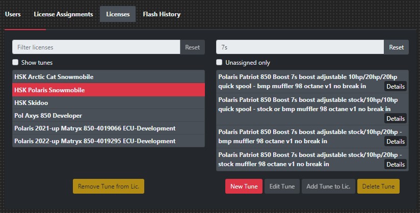
Task: Tick the Unassigned only checkbox
Action: 219,62
